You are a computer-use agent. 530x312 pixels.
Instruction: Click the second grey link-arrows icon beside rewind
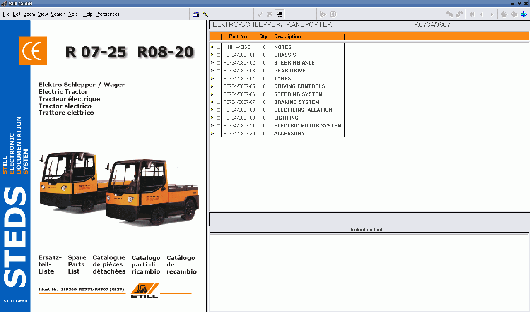coord(459,14)
